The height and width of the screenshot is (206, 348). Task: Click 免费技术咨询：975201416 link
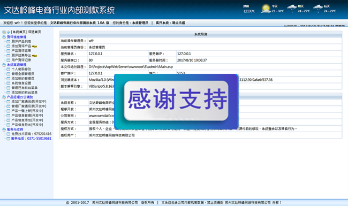[x=31, y=134]
